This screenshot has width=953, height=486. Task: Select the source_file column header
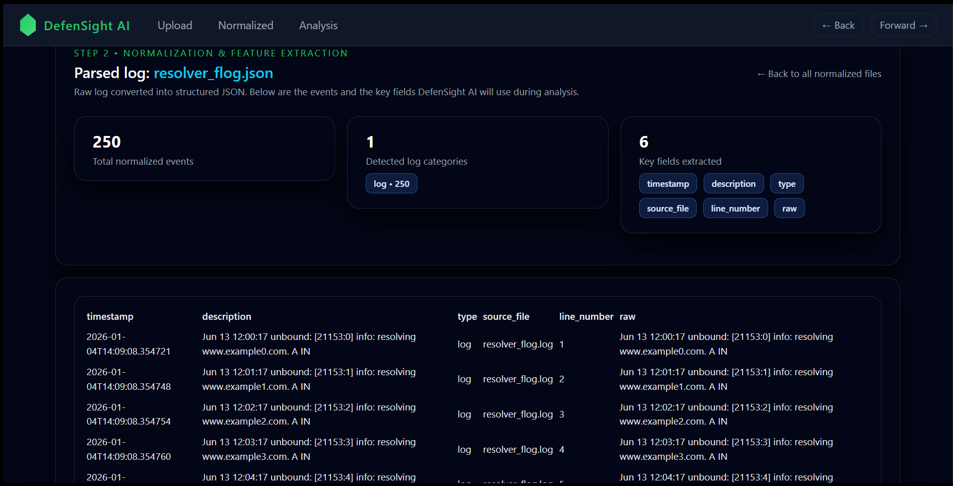pyautogui.click(x=506, y=317)
